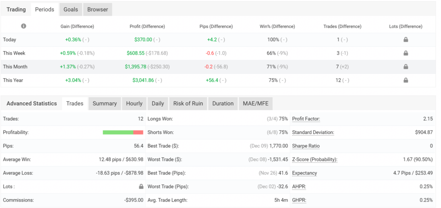Switch to the Summary statistics tab
This screenshot has width=441, height=208.
[105, 104]
